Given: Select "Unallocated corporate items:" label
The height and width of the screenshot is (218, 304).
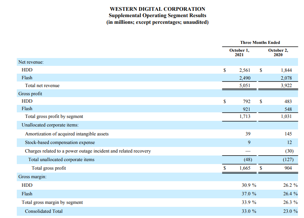Looking at the screenshot, I should coord(50,125).
